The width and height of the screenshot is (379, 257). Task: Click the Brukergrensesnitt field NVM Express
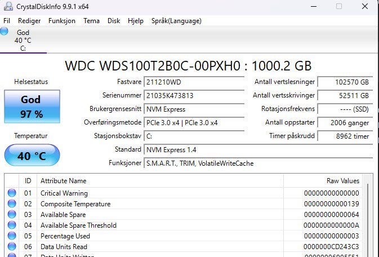click(x=194, y=109)
